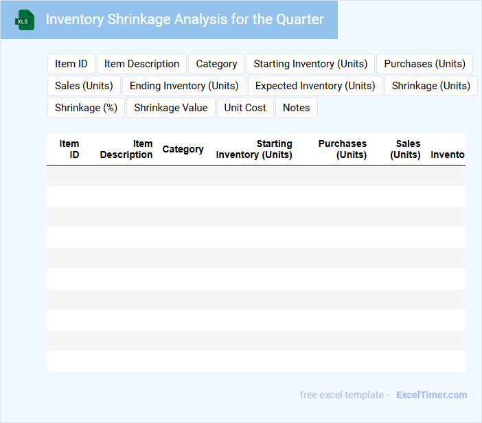Open the ExcelTimer.com link

[432, 395]
